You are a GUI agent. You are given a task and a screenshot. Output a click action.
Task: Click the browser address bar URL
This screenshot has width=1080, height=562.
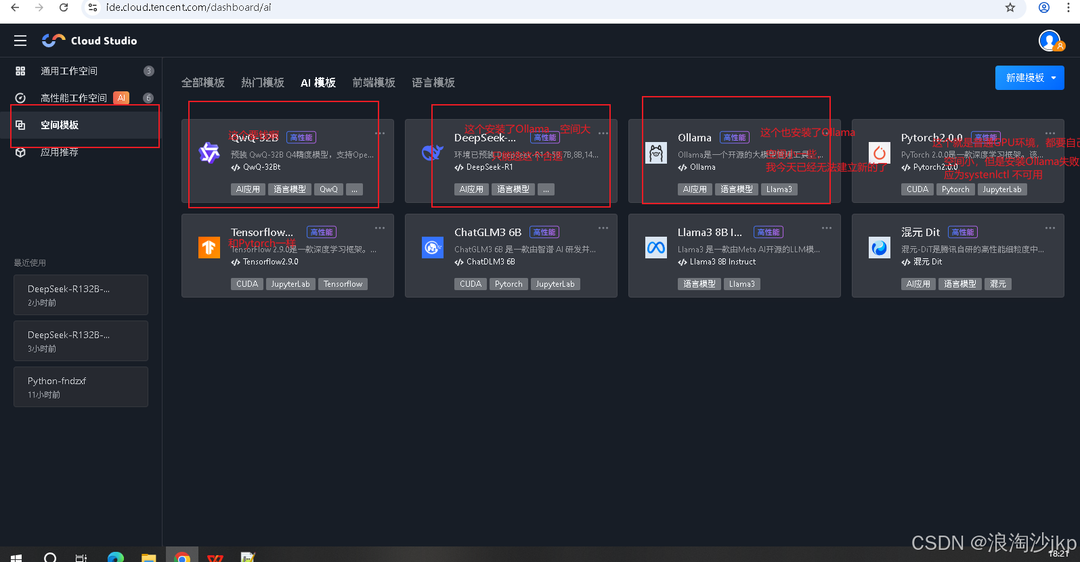coord(188,7)
